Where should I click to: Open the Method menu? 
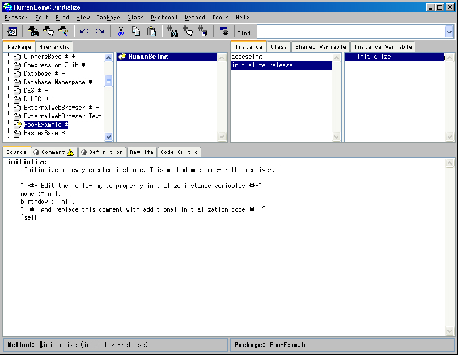(x=195, y=18)
